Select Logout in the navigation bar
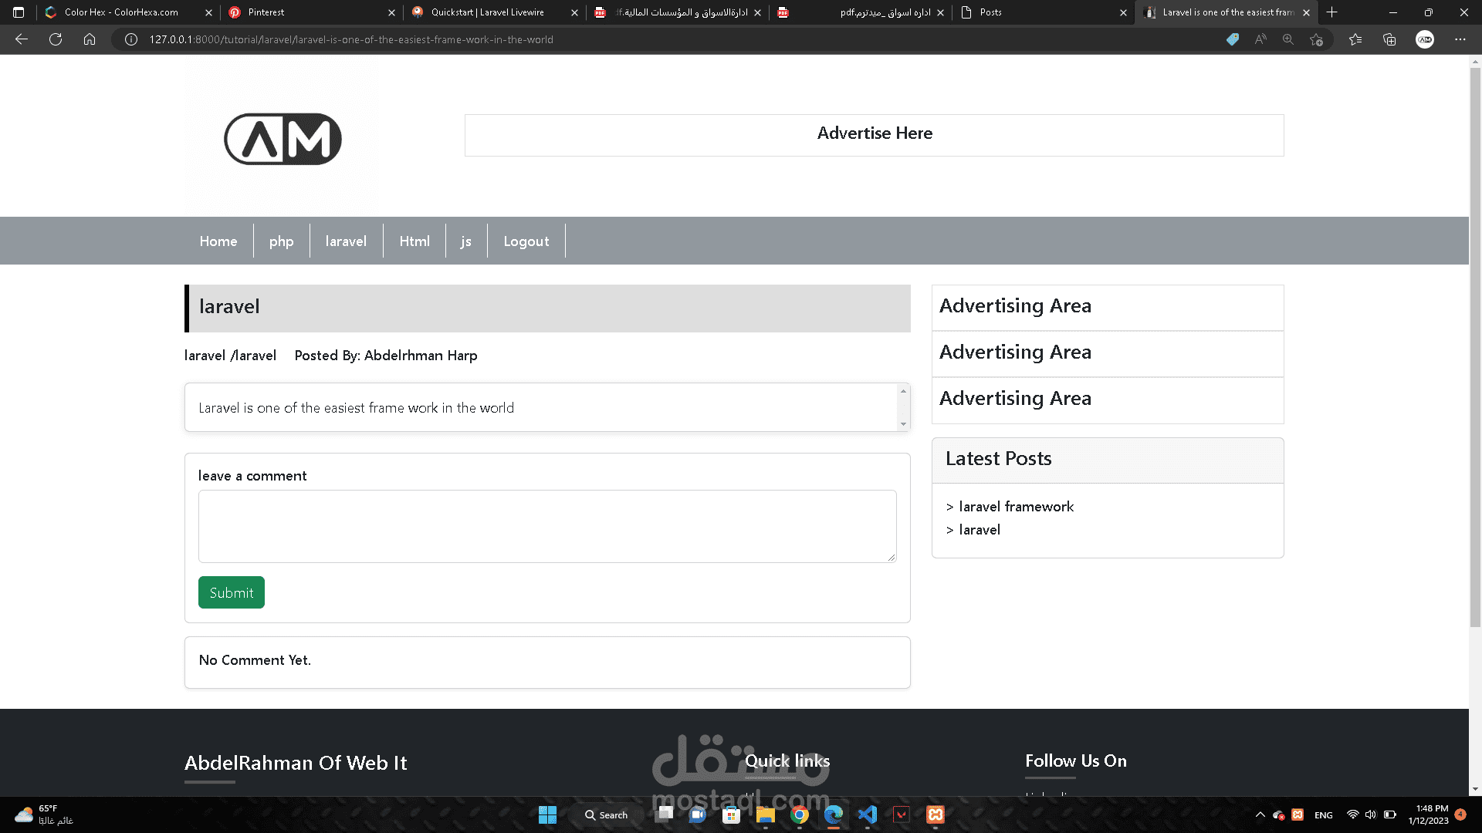 (x=526, y=241)
